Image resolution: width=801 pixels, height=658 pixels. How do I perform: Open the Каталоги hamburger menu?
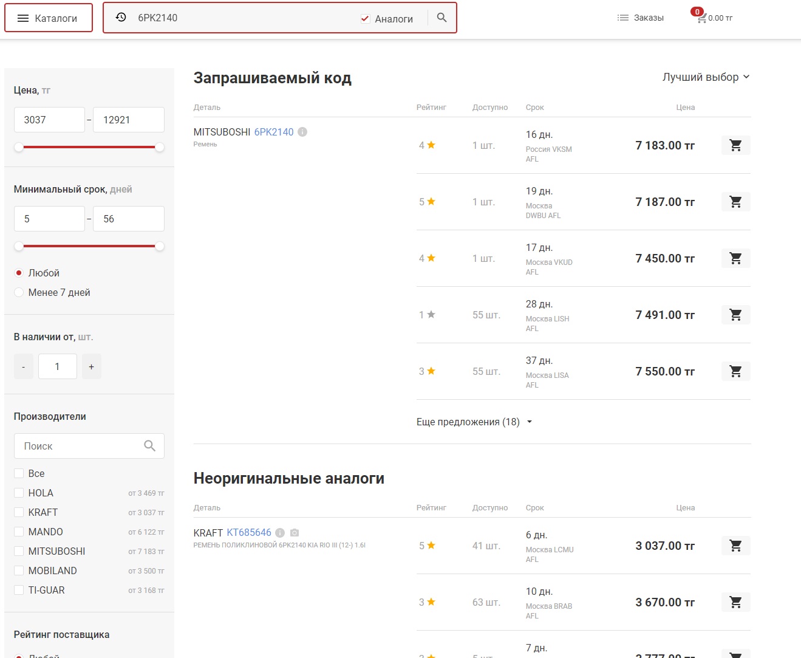[x=49, y=18]
